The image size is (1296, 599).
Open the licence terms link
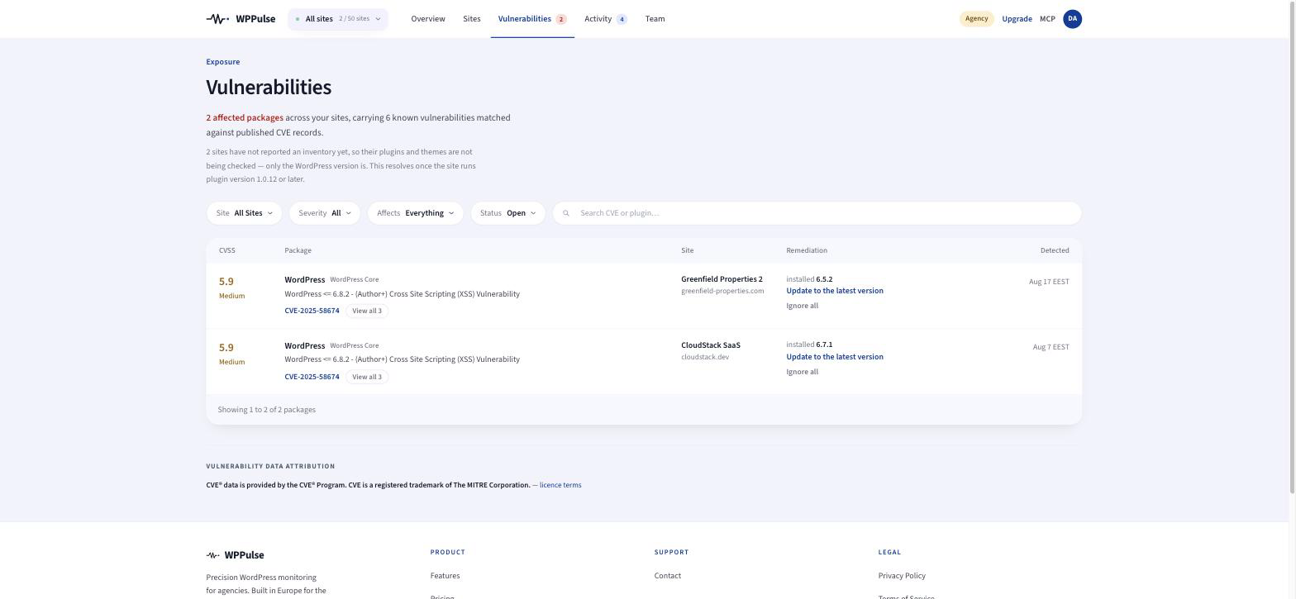[560, 485]
